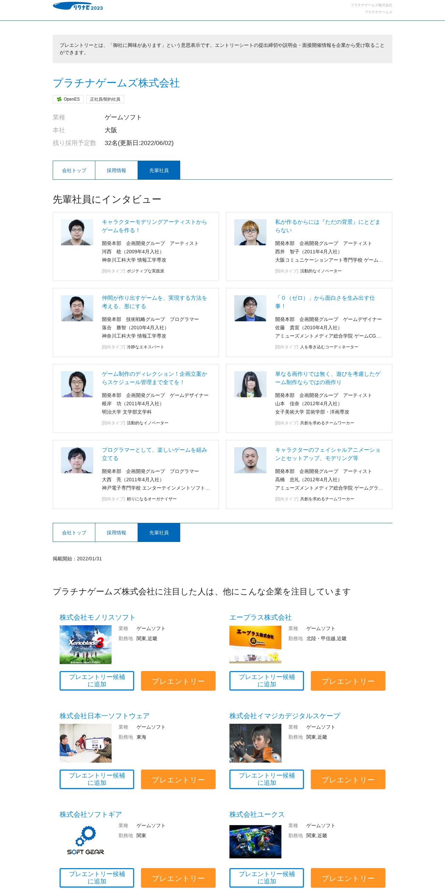Open interview 仲間が作り出すゲームを、実現する方法を考える

coord(154,302)
